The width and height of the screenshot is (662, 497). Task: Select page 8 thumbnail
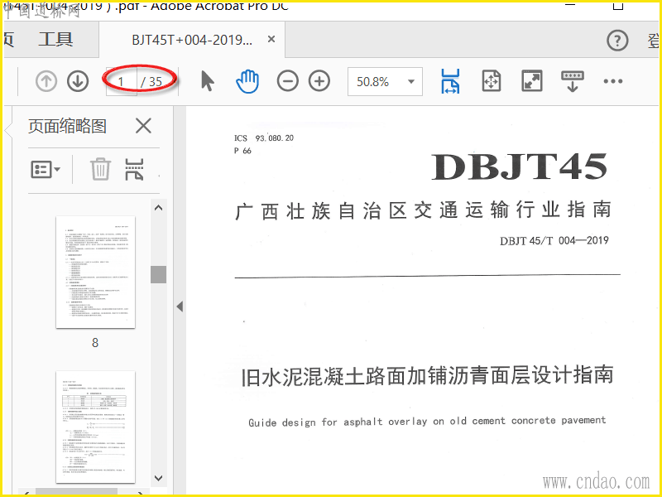coord(95,272)
